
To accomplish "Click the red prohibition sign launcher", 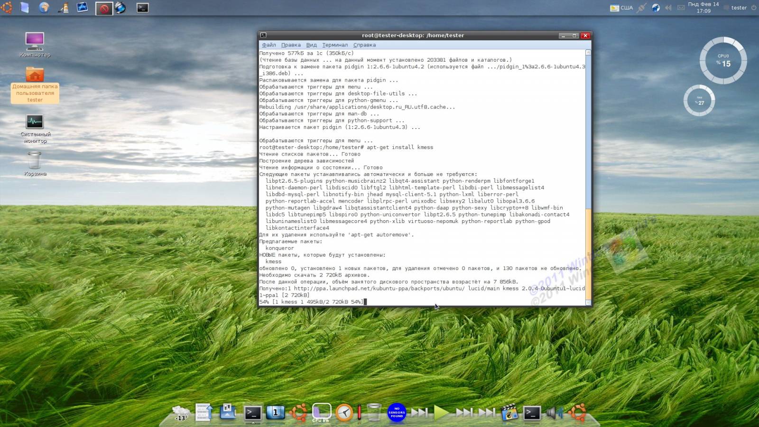I will (104, 8).
